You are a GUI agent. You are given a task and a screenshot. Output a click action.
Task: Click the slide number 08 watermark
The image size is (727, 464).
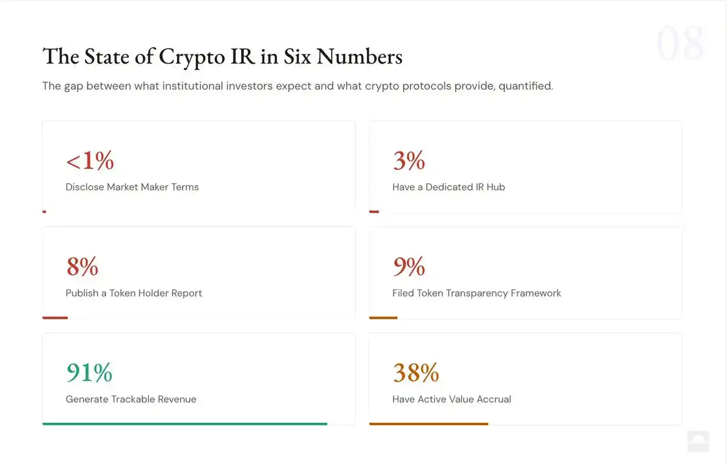coord(680,44)
